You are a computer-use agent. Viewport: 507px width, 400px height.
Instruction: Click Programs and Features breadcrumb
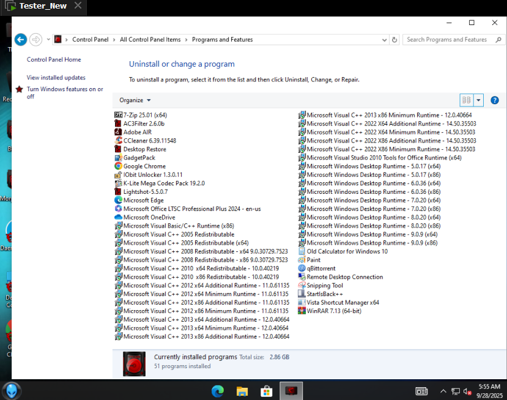pos(223,40)
